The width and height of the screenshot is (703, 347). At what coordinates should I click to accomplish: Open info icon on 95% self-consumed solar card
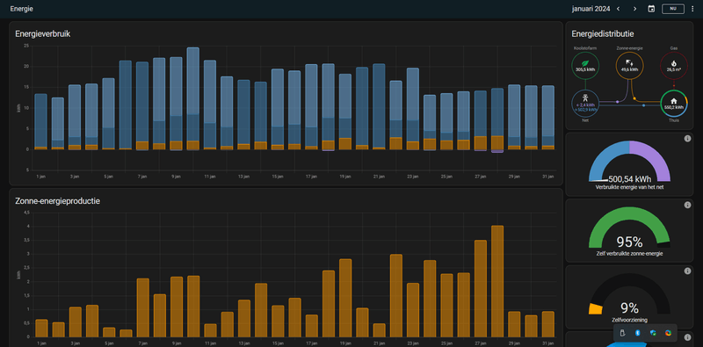pyautogui.click(x=687, y=205)
